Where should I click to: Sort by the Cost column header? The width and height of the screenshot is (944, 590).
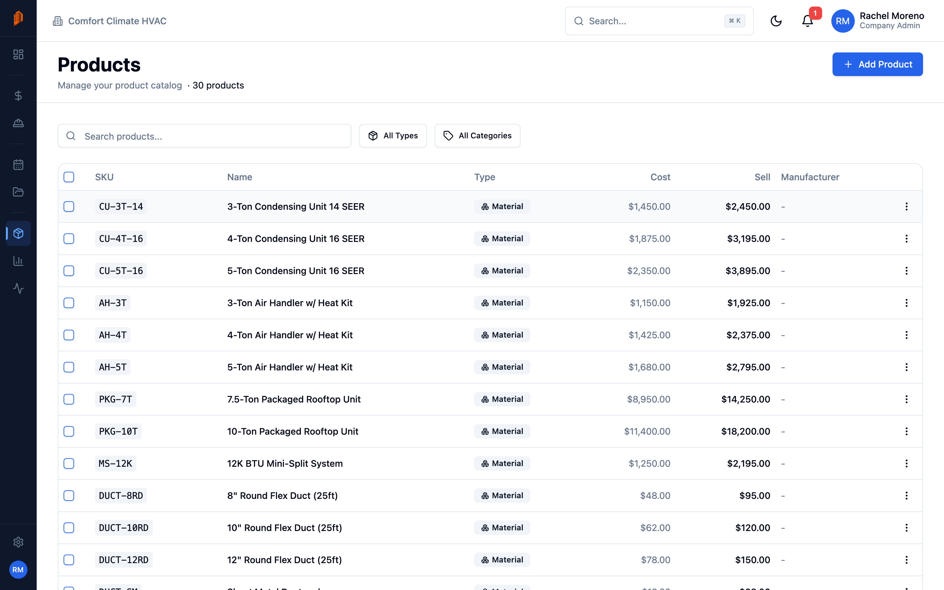(x=660, y=177)
